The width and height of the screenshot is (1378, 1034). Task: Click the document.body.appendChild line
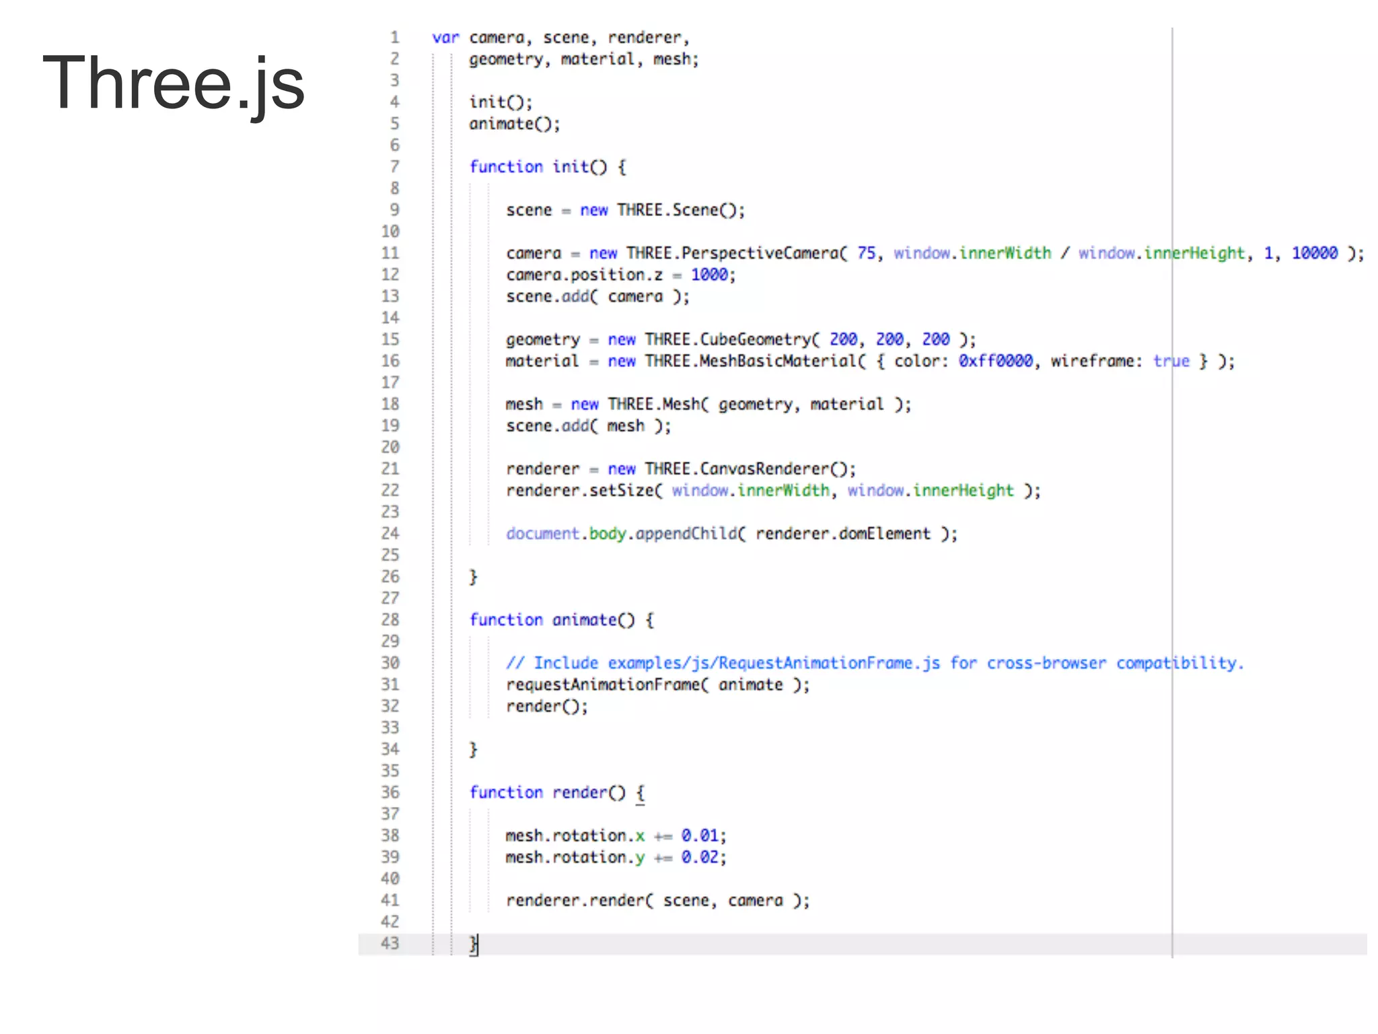[731, 534]
